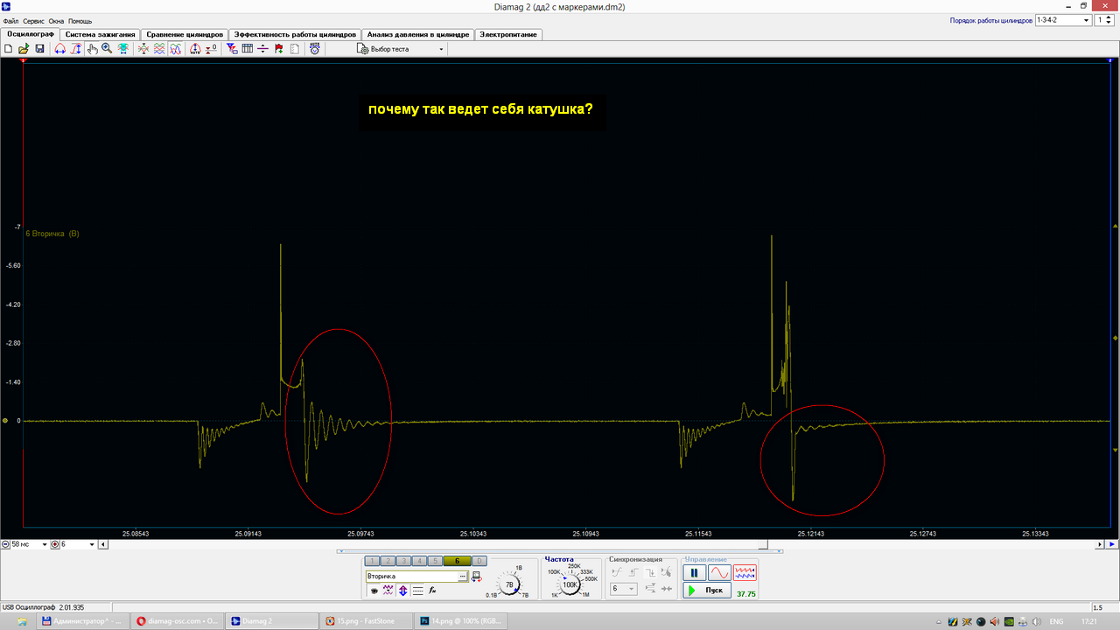Click the channel line style icon
1120x630 pixels.
[x=418, y=591]
